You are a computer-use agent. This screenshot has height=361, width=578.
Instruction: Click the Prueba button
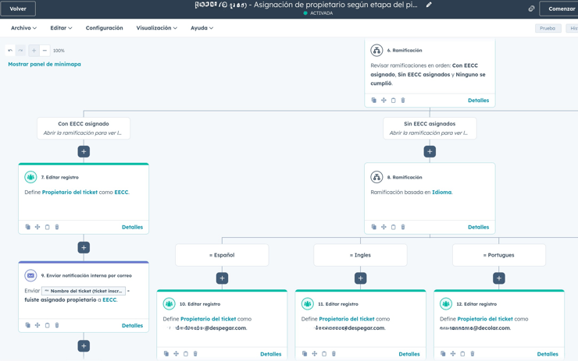click(x=548, y=28)
